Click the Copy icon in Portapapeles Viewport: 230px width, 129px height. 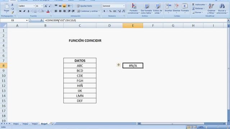13,9
